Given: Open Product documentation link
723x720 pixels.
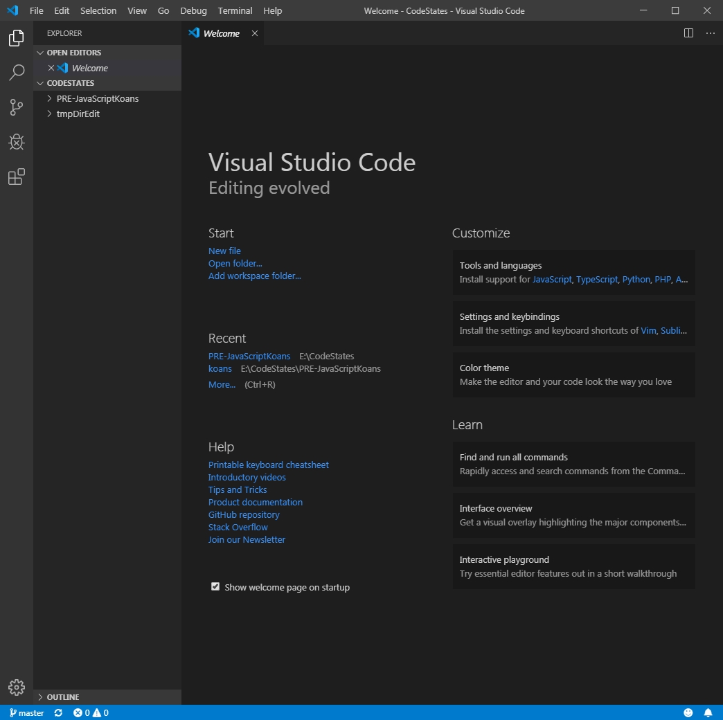Looking at the screenshot, I should (256, 502).
